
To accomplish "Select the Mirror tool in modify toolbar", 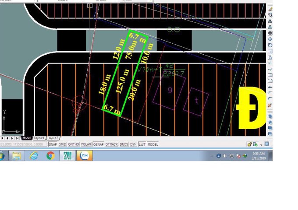I will (270, 21).
